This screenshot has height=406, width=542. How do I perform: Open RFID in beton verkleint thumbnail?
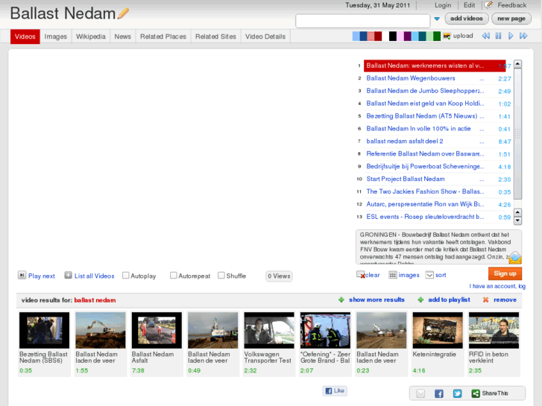494,330
